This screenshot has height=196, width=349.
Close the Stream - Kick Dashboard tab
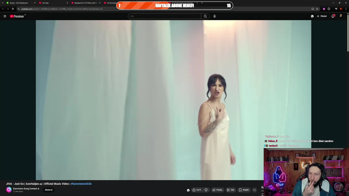(x=35, y=3)
